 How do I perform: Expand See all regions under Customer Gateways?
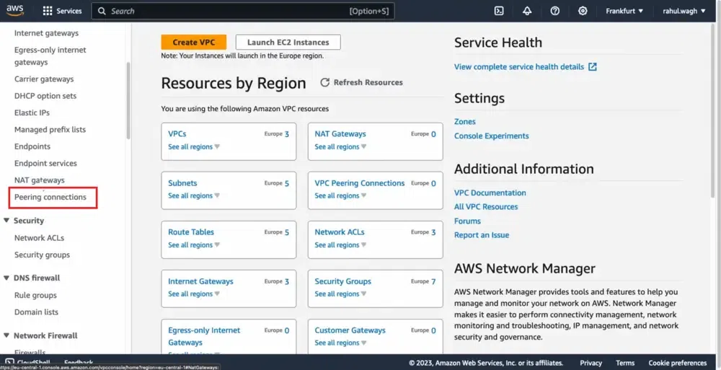[340, 343]
